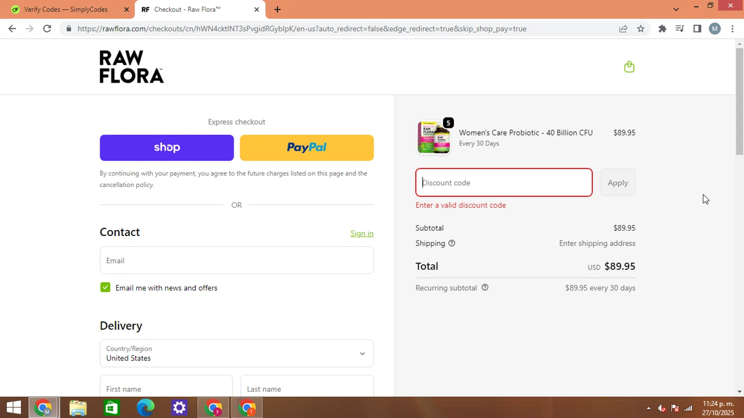This screenshot has width=744, height=418.
Task: Click the Apply discount button
Action: [x=618, y=182]
